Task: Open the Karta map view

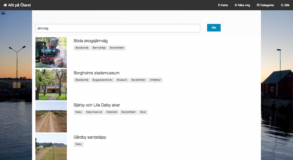Action: 223,5
